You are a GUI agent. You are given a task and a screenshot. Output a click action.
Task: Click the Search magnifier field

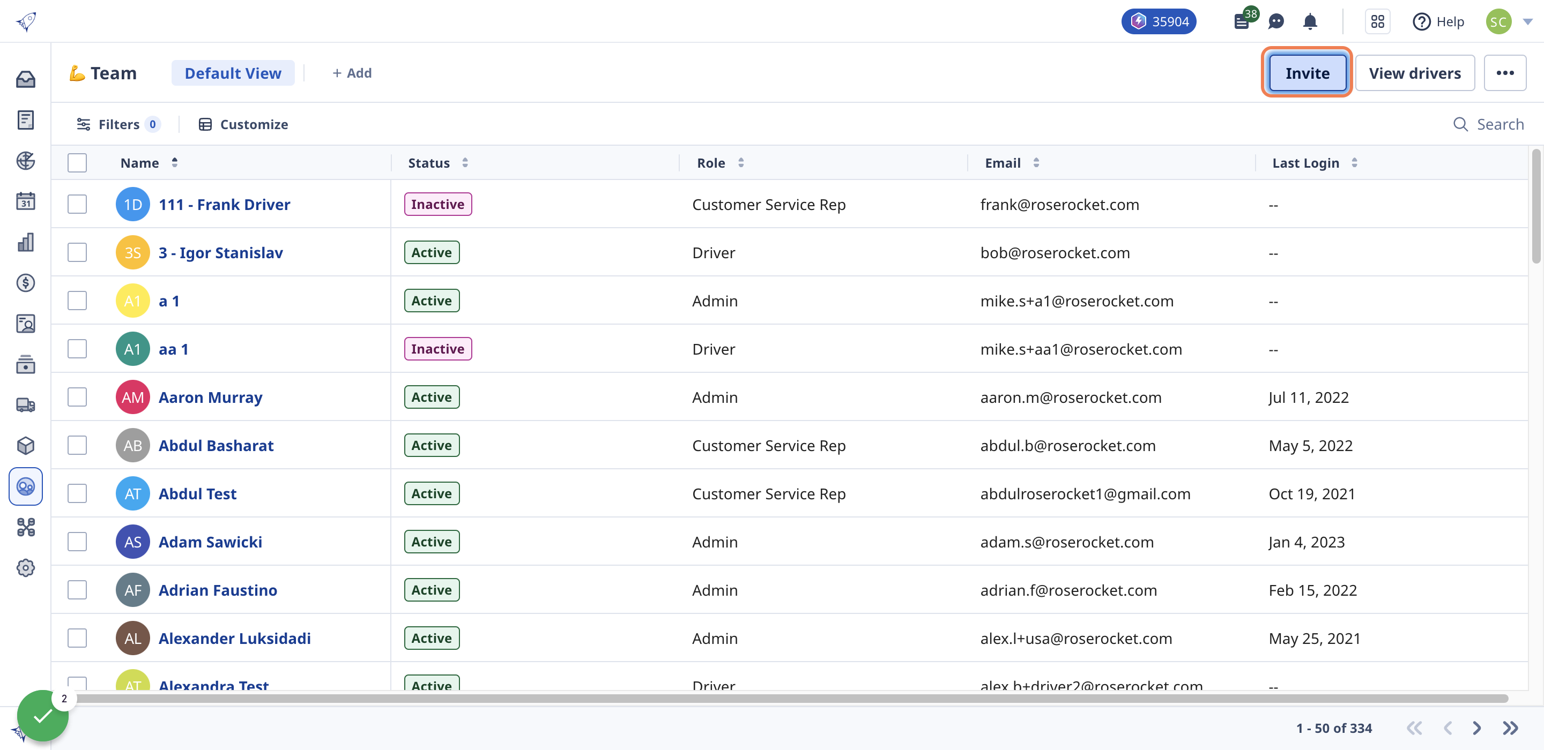click(x=1489, y=124)
